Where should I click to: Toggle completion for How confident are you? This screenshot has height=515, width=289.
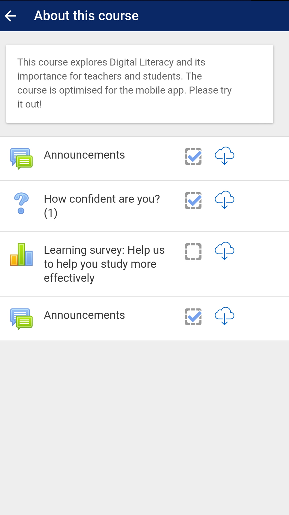193,200
